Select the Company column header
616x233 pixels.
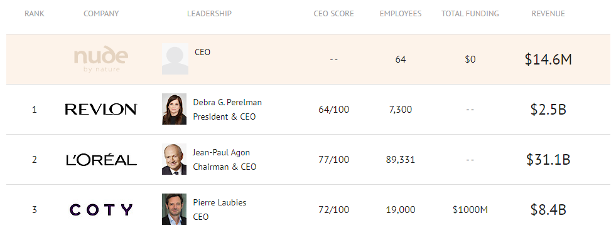tap(101, 14)
